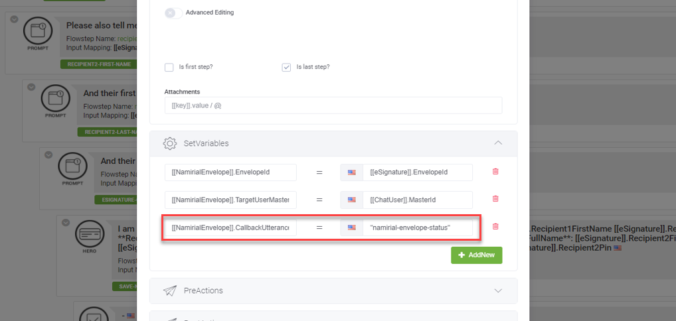Expand the PreActions section chevron
676x321 pixels.
coord(498,291)
